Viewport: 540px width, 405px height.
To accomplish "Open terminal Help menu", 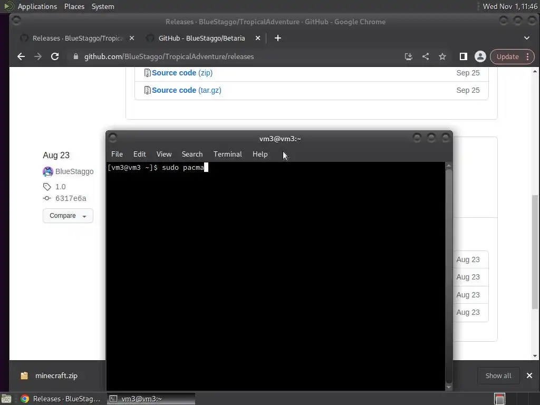I will (x=260, y=155).
